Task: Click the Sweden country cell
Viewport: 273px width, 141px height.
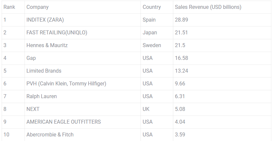Action: tap(152, 45)
